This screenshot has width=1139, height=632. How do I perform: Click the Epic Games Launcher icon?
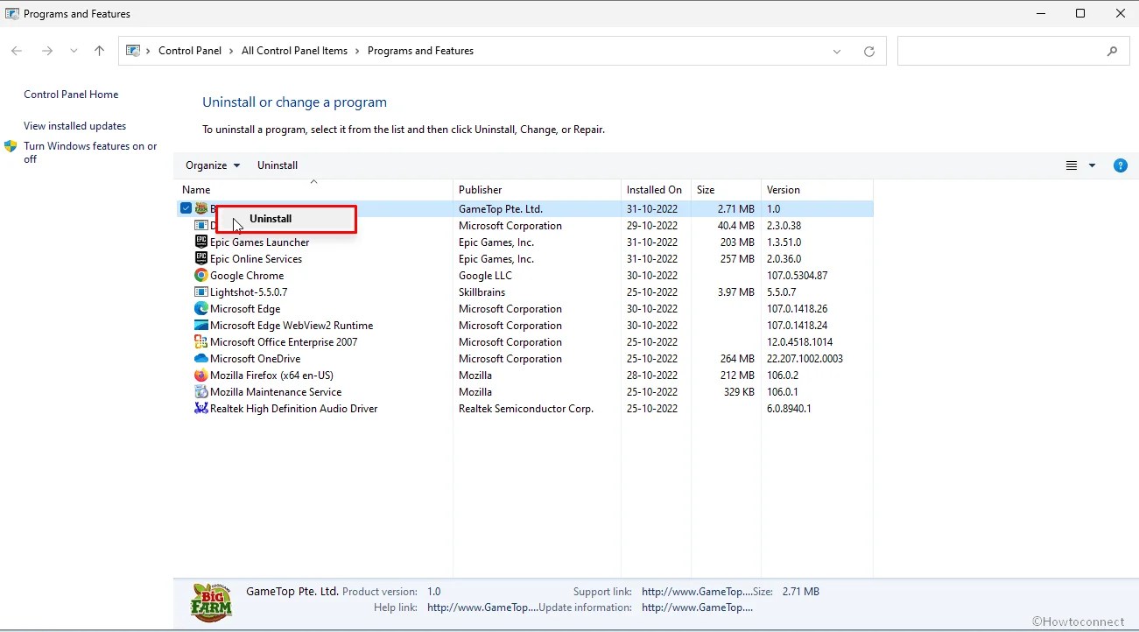(x=201, y=242)
